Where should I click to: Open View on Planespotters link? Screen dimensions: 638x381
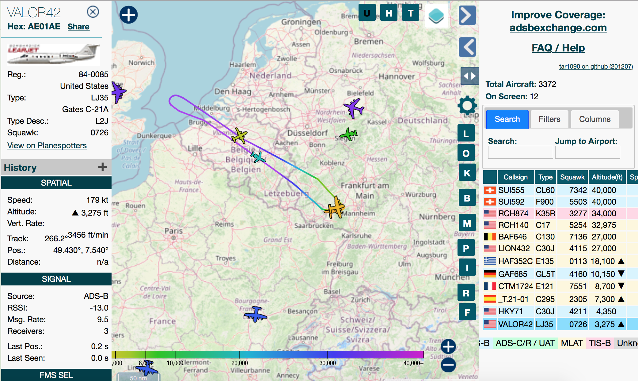(x=47, y=145)
